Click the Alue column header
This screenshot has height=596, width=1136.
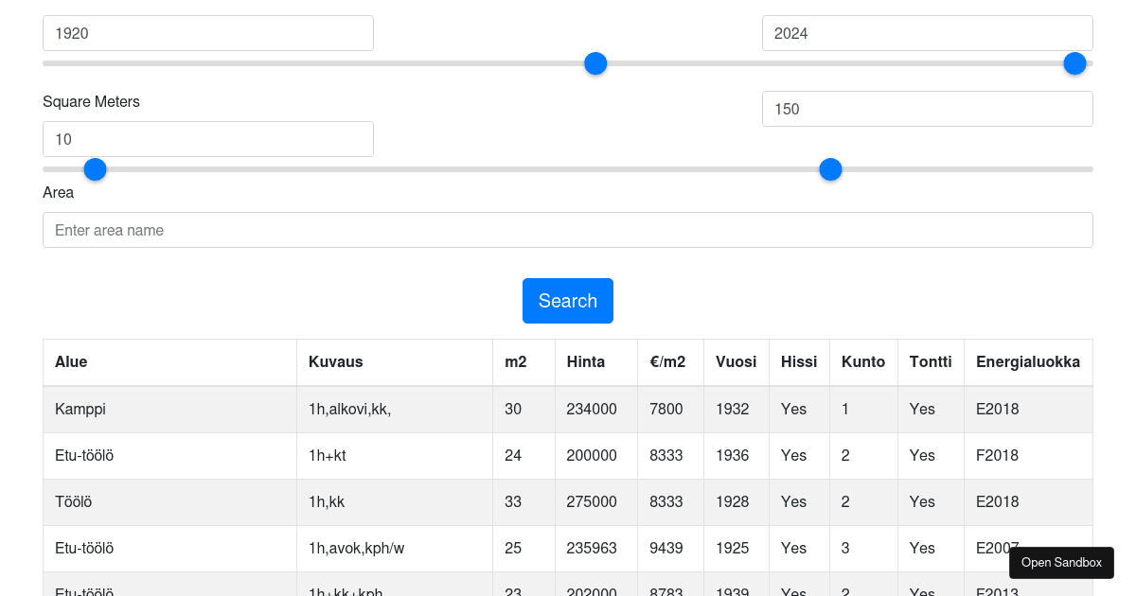point(71,361)
